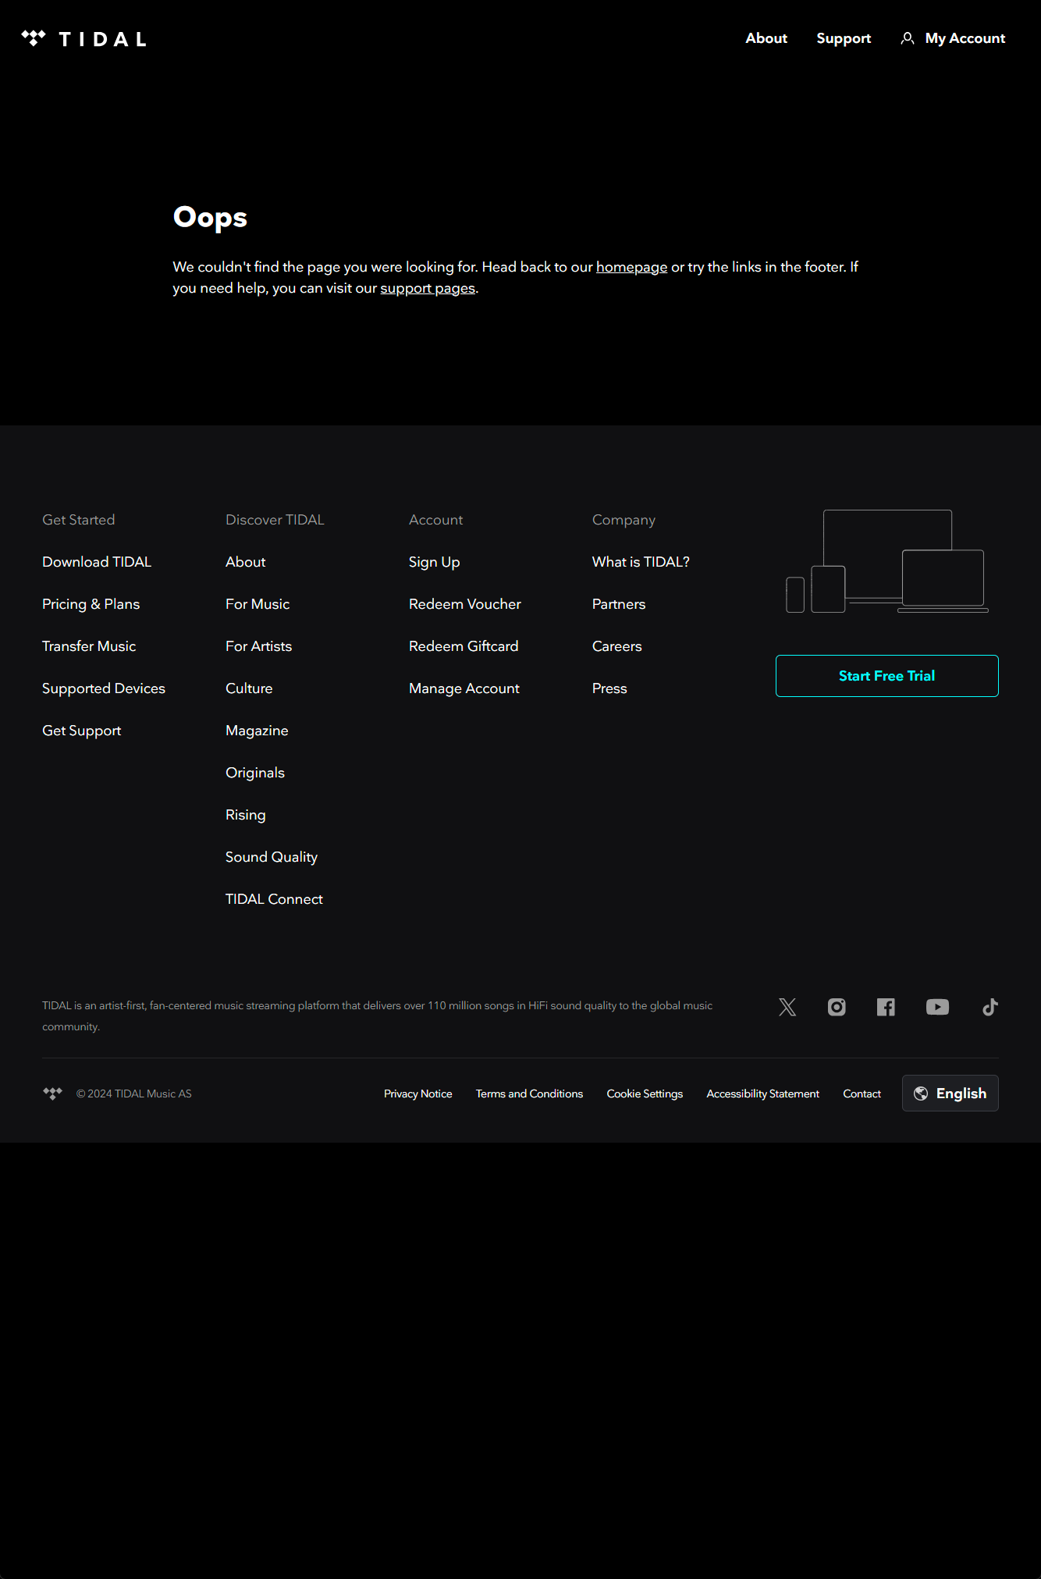Open the Careers link

point(617,646)
